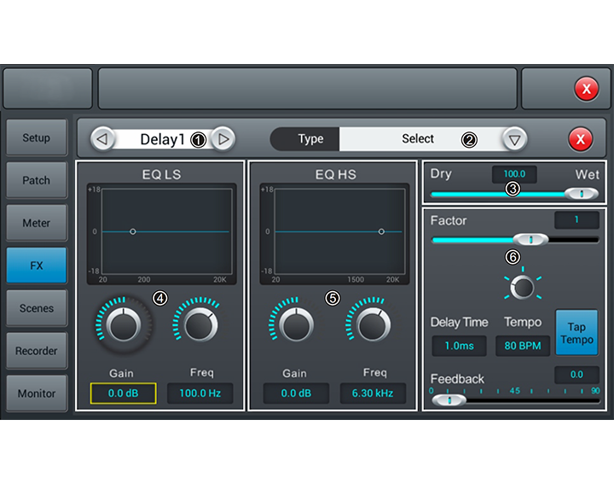This screenshot has width=614, height=484.
Task: Select the 80 BPM Tempo field
Action: click(523, 346)
